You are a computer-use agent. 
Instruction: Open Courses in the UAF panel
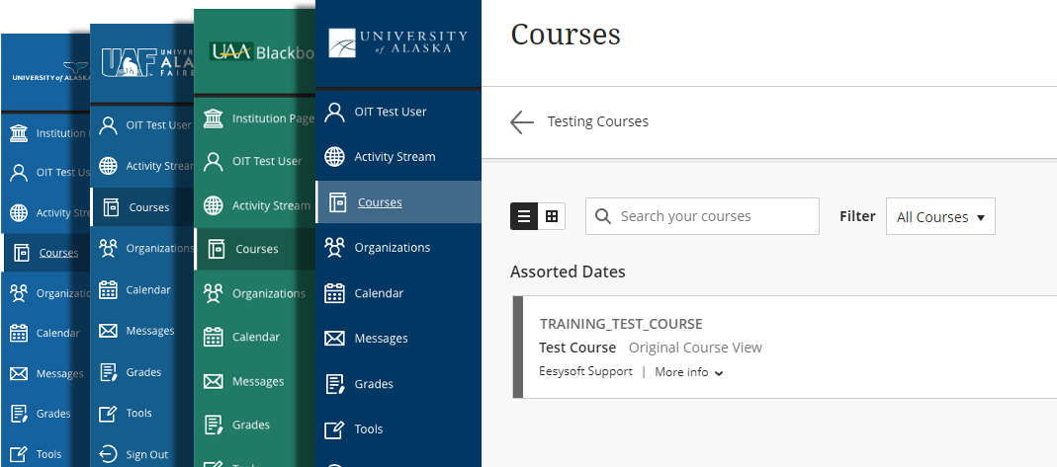point(149,207)
